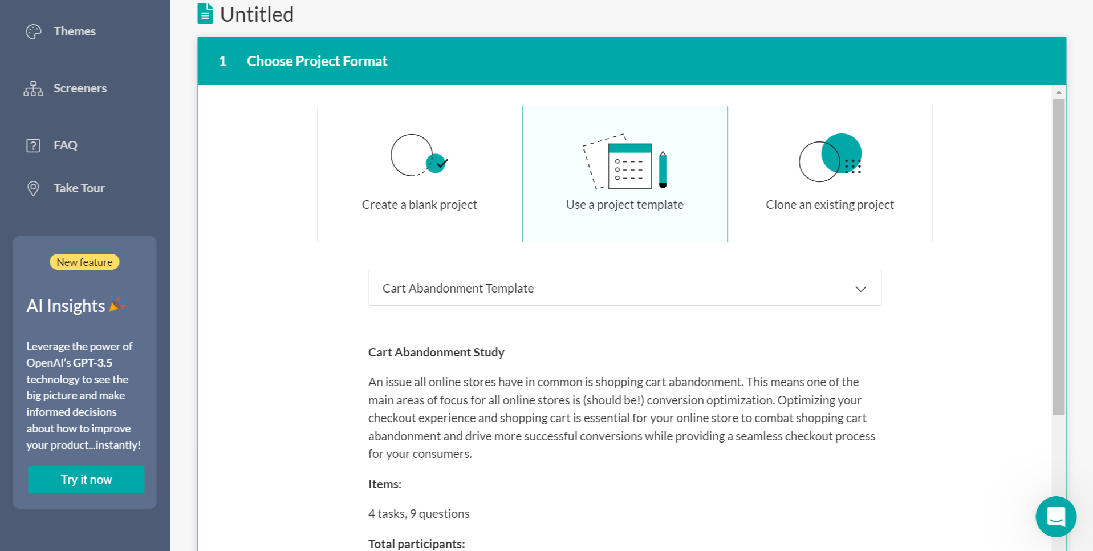The width and height of the screenshot is (1093, 551).
Task: Click the Choose Project Format step header
Action: point(317,61)
